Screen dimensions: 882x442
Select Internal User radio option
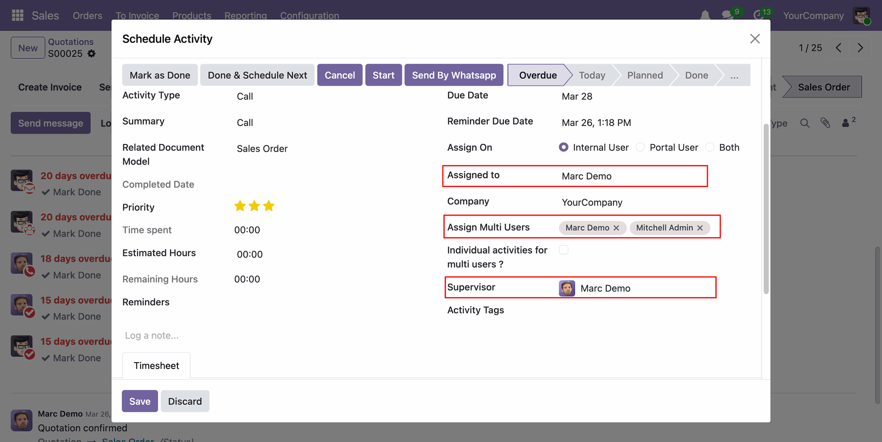(564, 147)
